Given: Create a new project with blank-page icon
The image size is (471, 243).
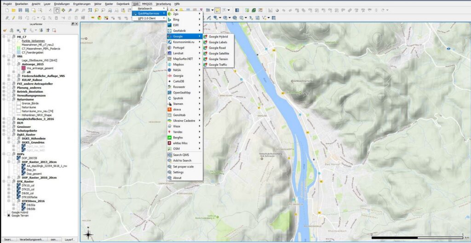Looking at the screenshot, I should pyautogui.click(x=7, y=10).
